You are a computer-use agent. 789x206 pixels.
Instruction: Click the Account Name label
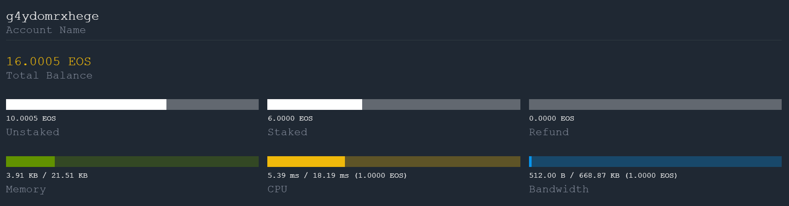46,30
